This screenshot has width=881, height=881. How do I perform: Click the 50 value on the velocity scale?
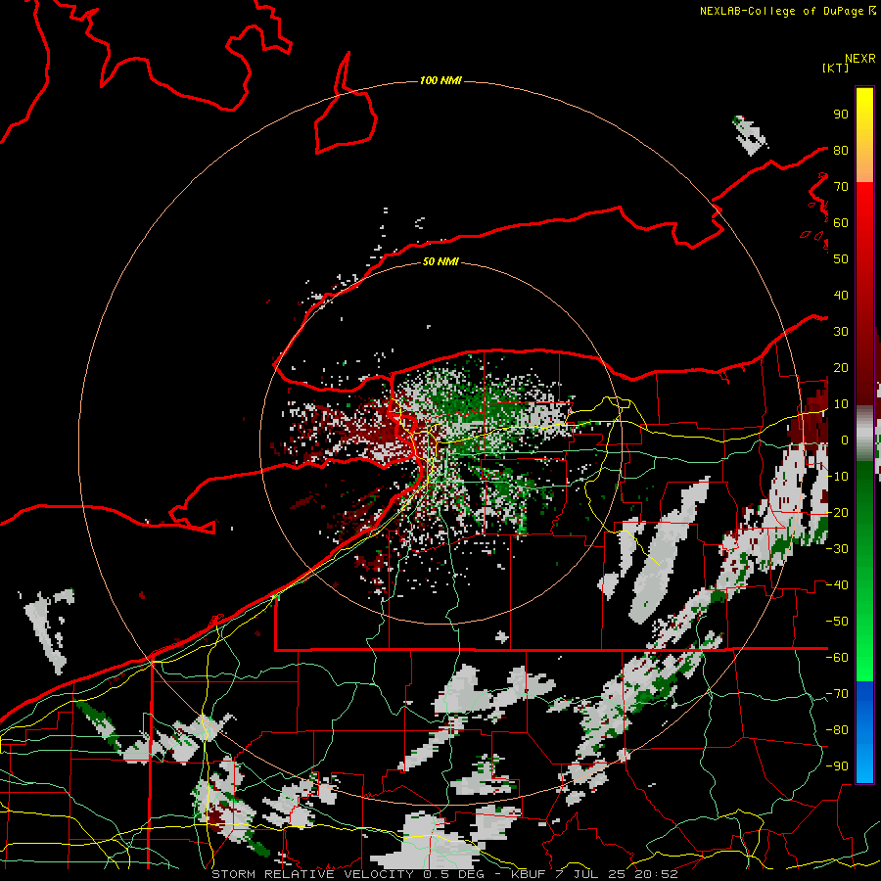(x=841, y=259)
